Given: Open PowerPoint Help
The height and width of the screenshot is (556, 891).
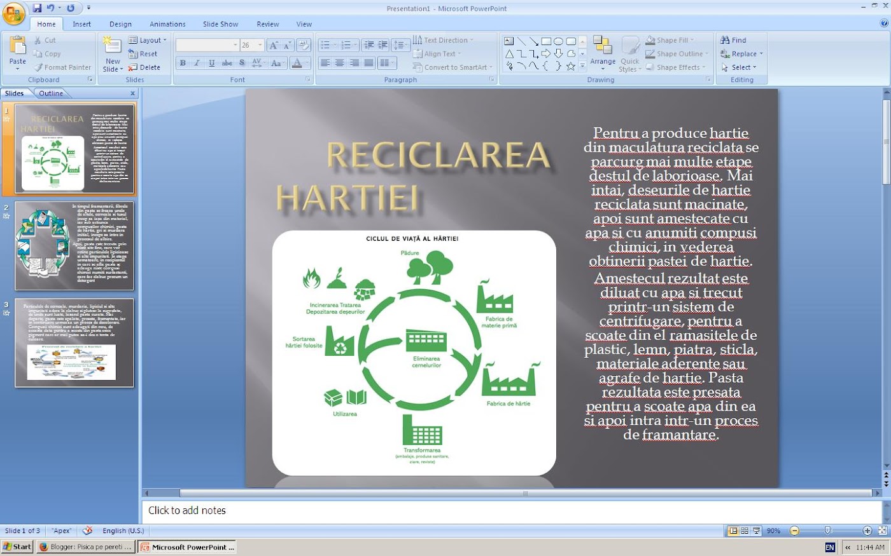Looking at the screenshot, I should [x=883, y=24].
